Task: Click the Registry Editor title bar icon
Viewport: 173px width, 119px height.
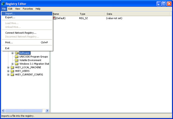Action: coord(3,4)
